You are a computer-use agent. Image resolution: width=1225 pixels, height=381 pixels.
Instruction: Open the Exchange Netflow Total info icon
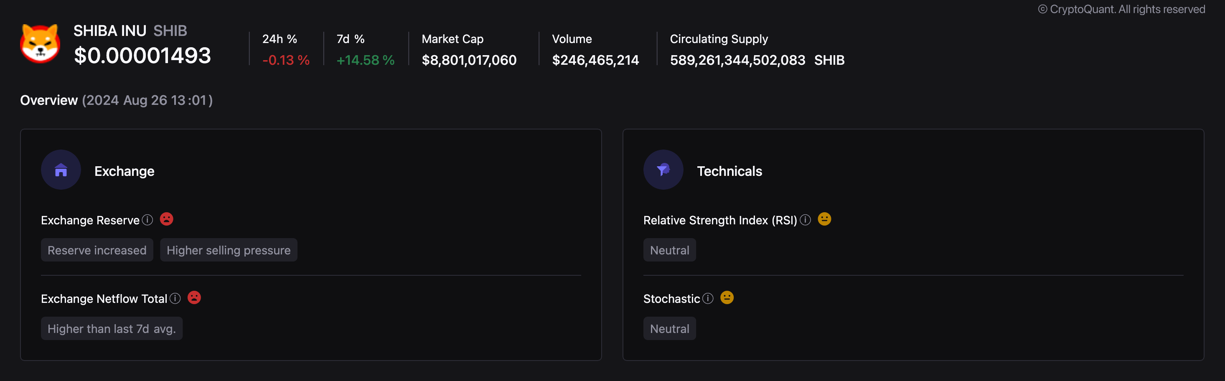click(175, 298)
